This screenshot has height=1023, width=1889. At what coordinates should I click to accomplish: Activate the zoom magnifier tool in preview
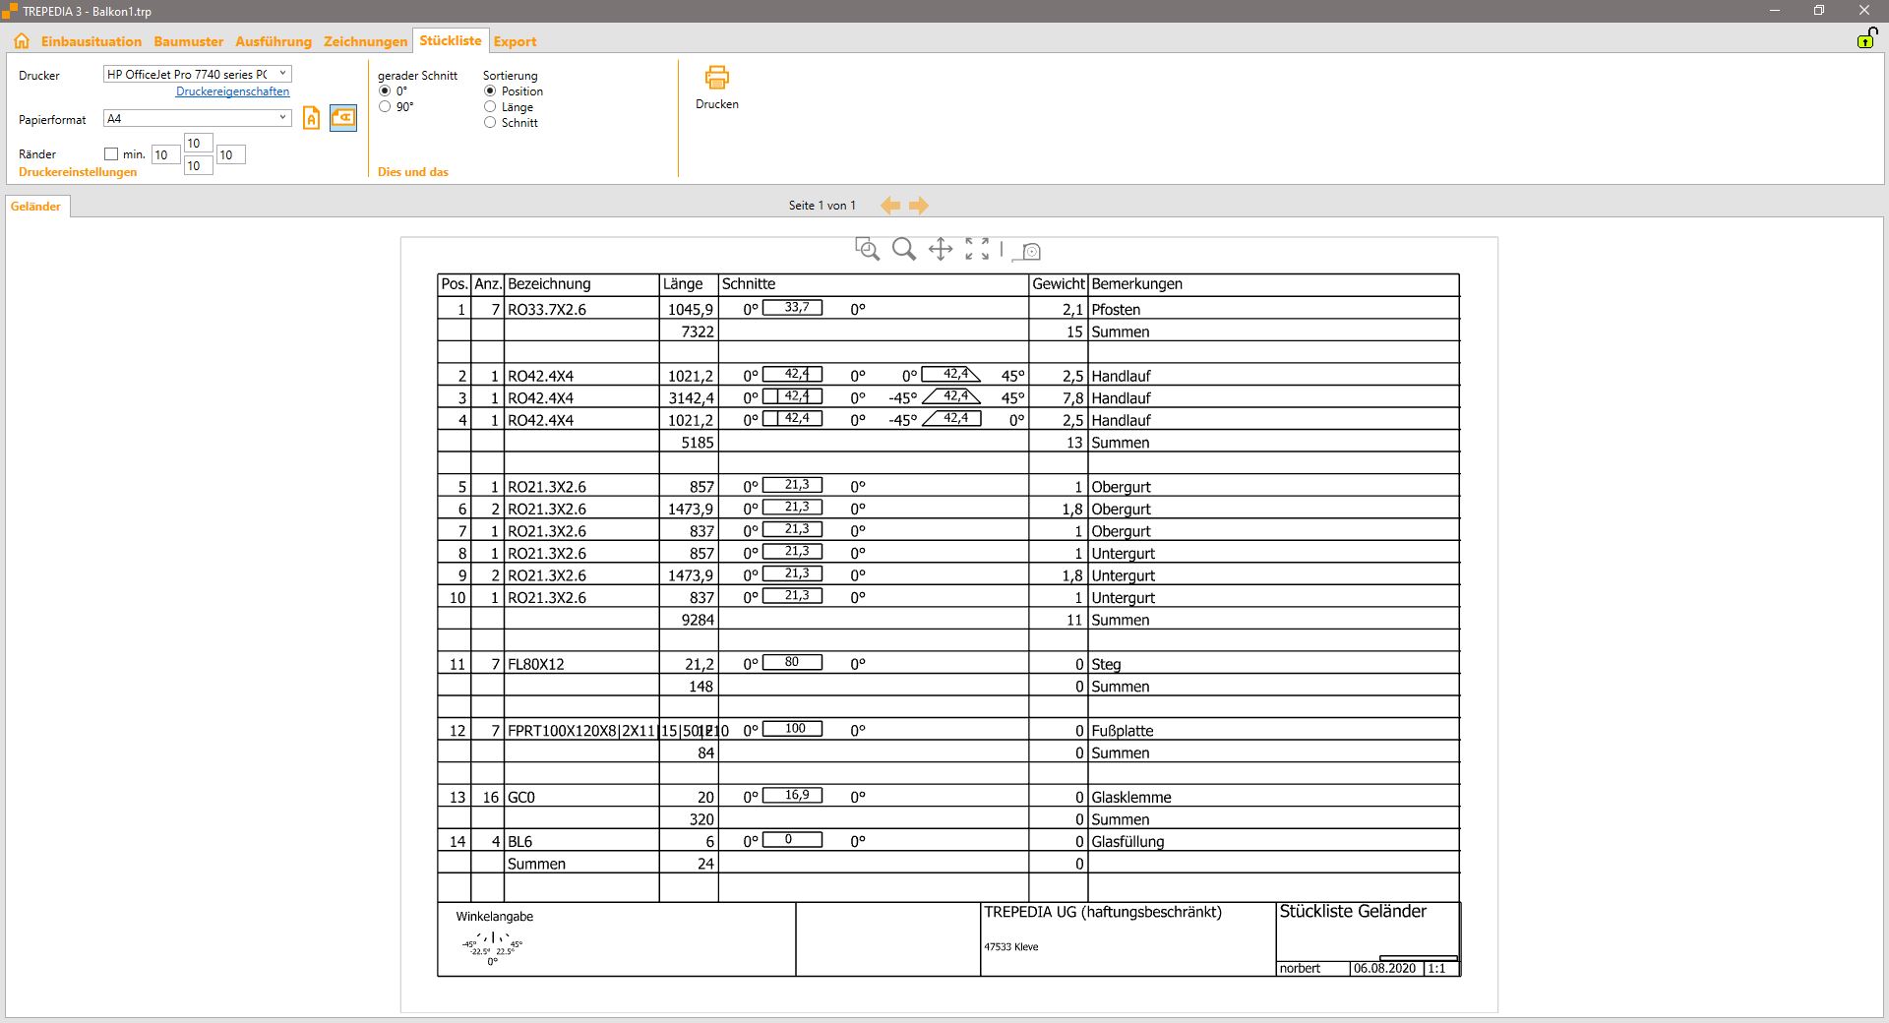[903, 249]
